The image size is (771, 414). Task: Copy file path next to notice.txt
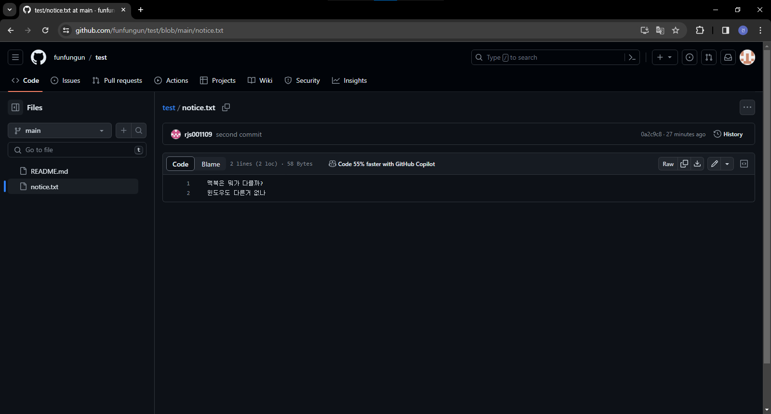tap(226, 107)
